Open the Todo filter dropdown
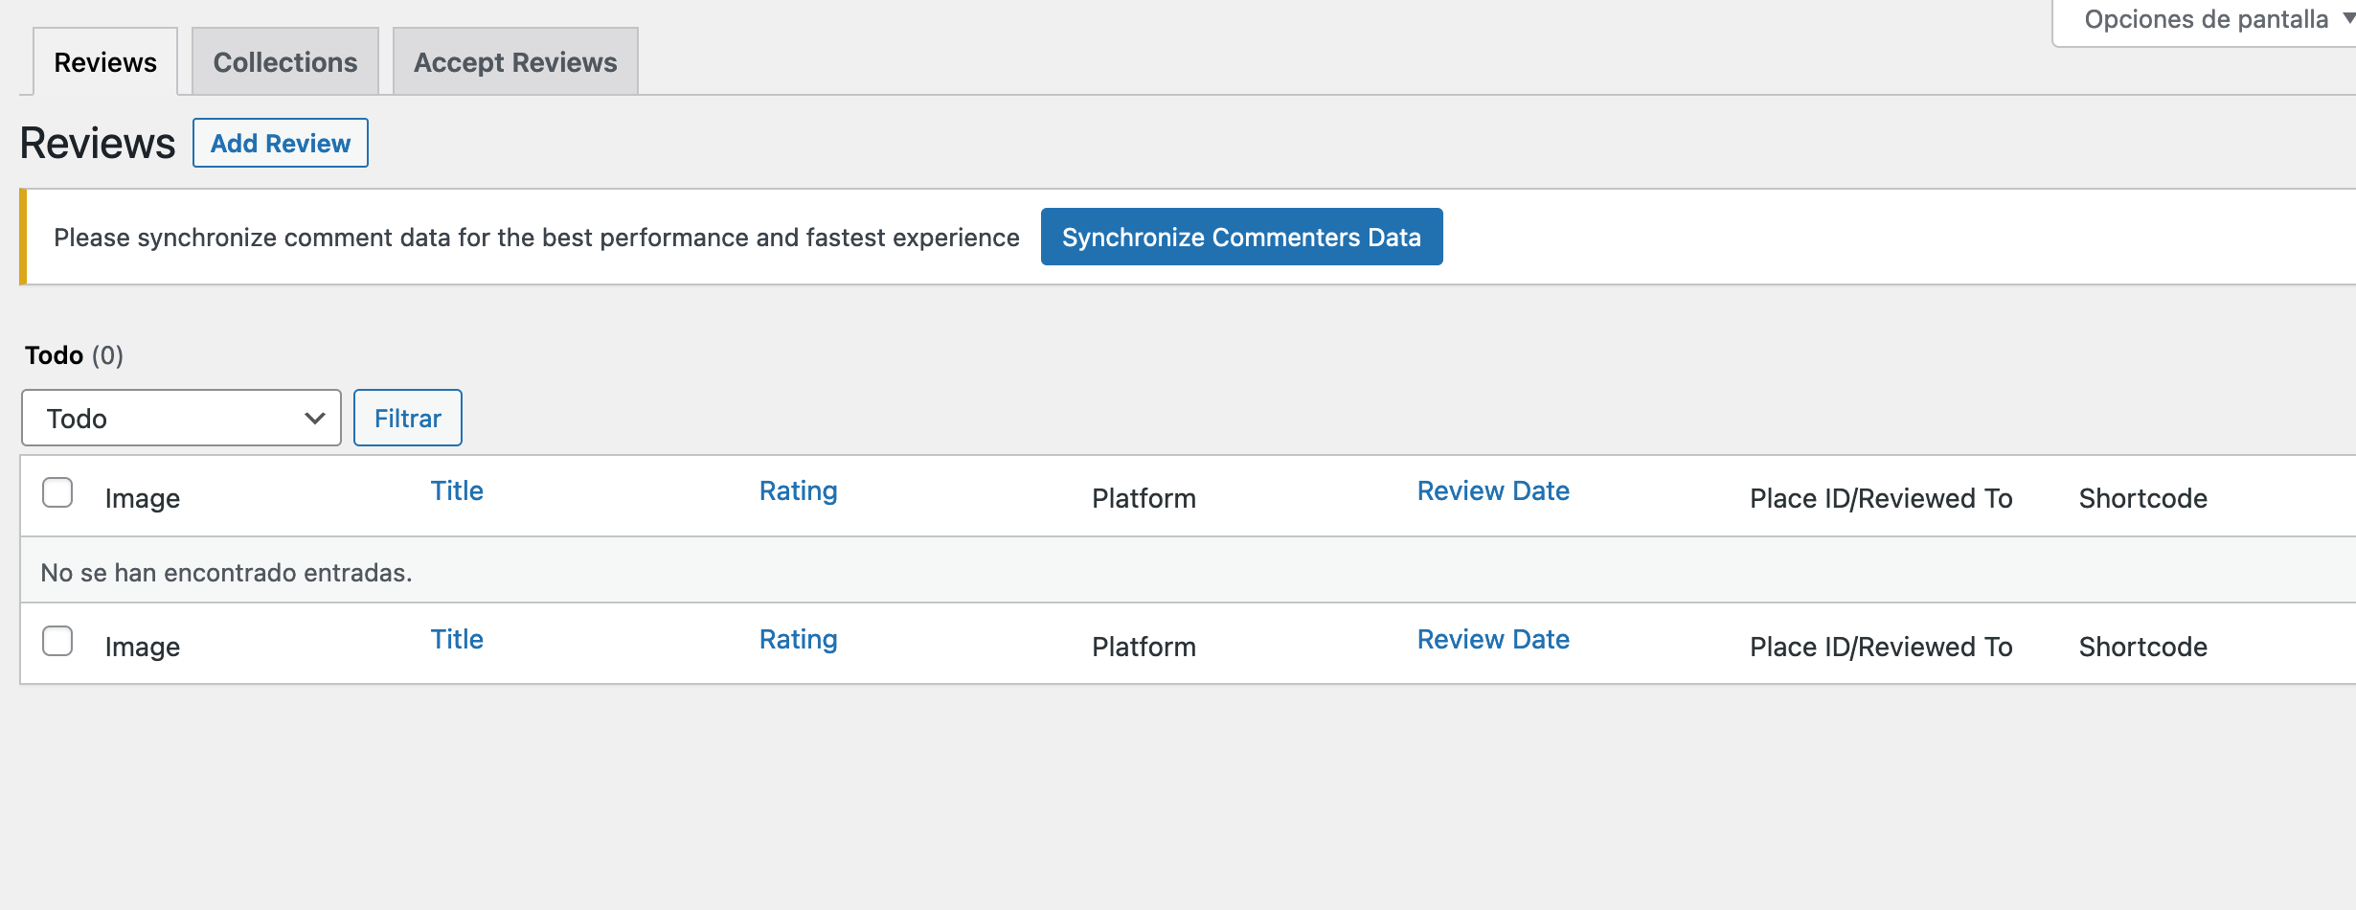The width and height of the screenshot is (2356, 910). [181, 418]
